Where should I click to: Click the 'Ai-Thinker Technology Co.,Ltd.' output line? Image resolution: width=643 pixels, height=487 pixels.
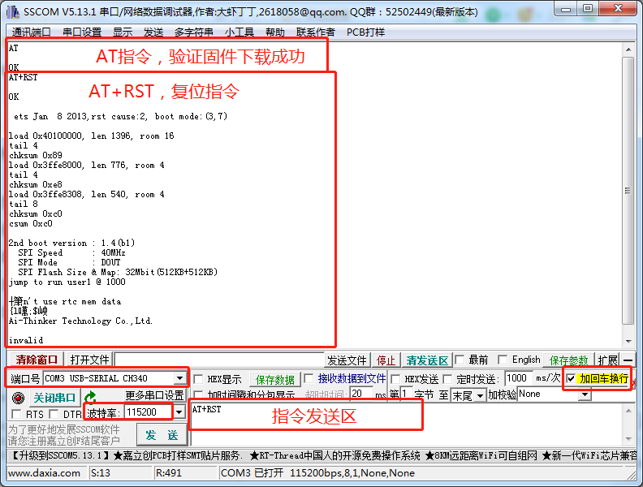click(x=80, y=321)
